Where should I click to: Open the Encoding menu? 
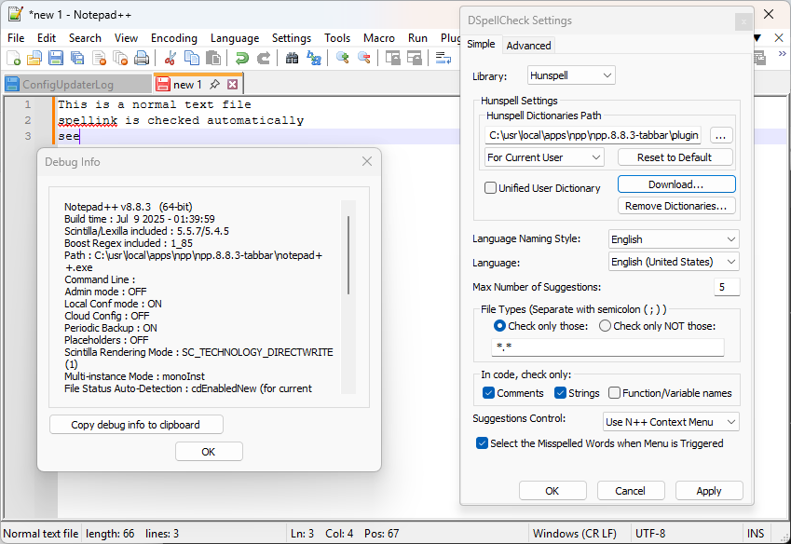tap(174, 38)
